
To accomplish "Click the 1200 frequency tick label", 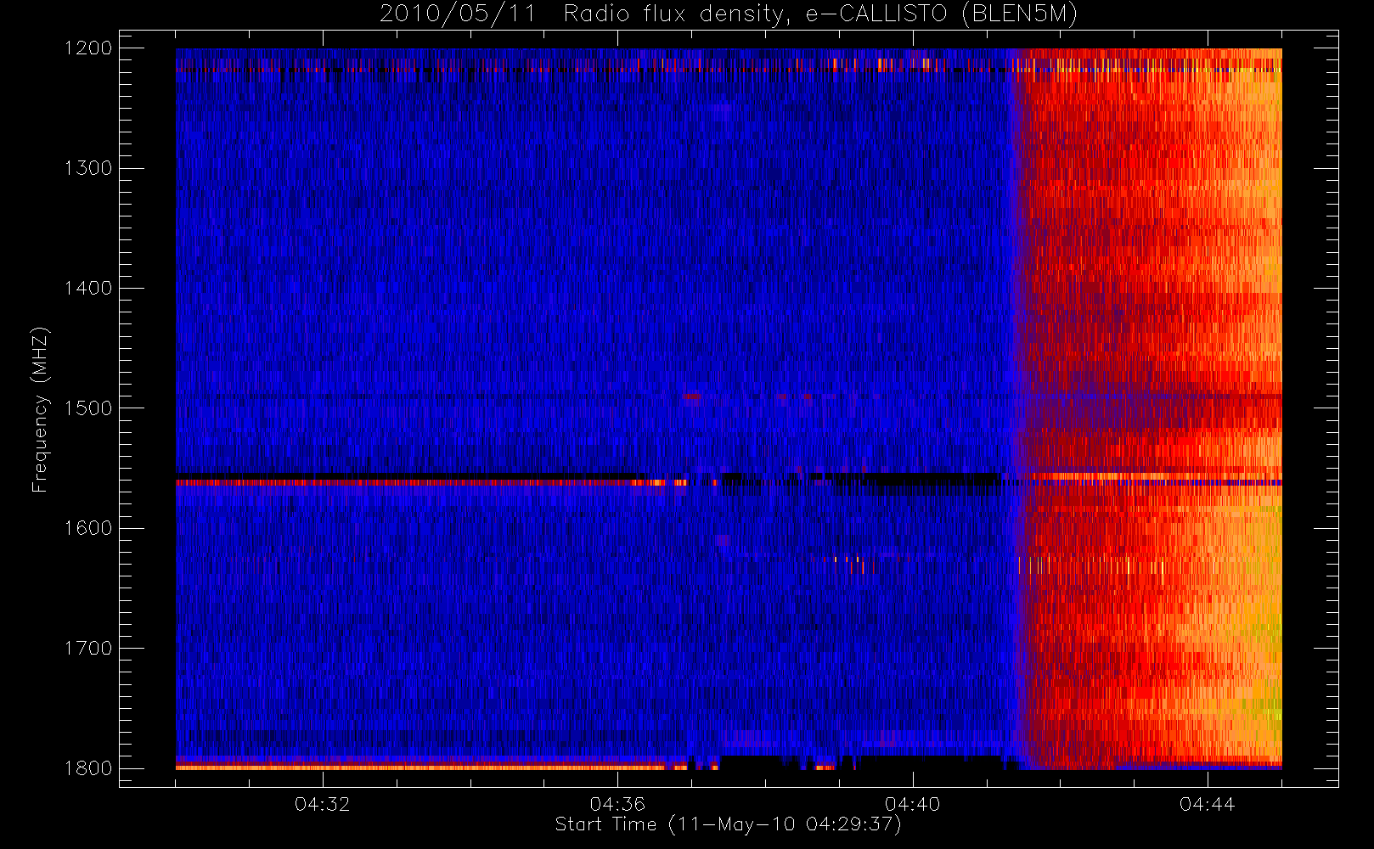I will tap(88, 48).
